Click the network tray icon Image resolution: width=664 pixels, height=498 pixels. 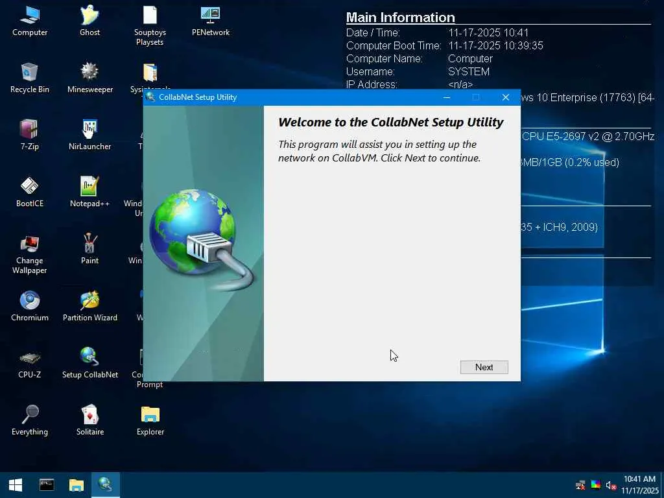(580, 485)
